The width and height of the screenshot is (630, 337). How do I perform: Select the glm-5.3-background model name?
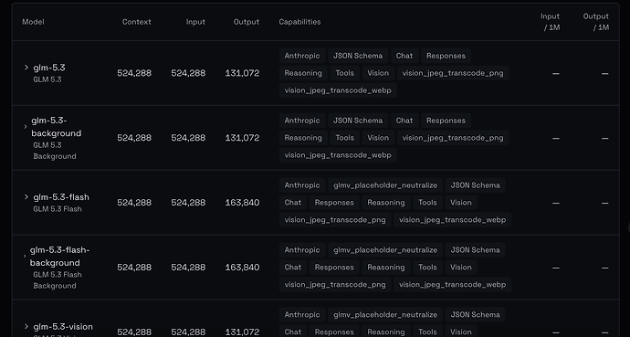pos(57,127)
